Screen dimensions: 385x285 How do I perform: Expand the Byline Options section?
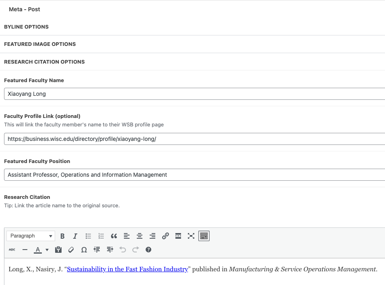[26, 27]
